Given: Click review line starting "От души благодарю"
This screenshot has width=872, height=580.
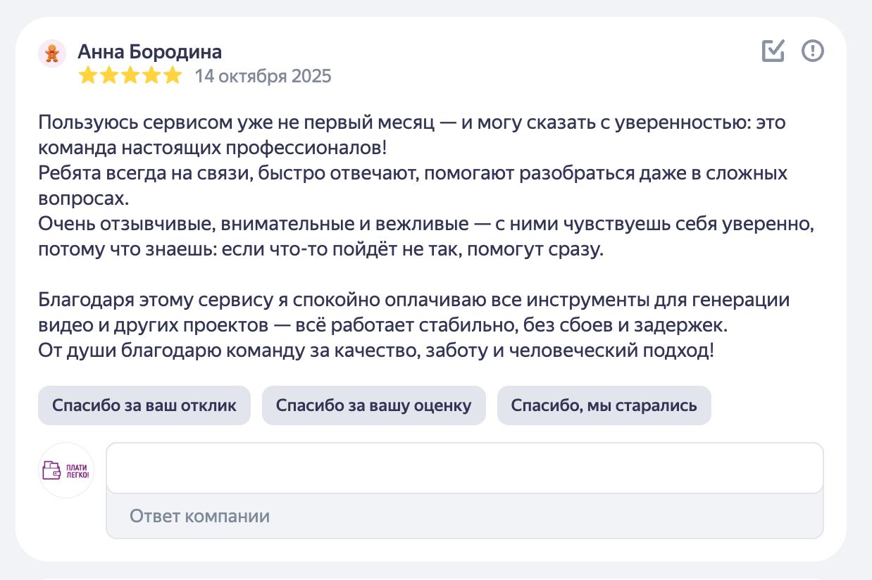Looking at the screenshot, I should pos(375,351).
